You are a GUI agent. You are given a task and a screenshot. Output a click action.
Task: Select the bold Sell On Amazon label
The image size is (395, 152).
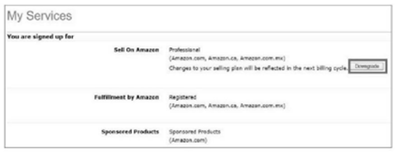pyautogui.click(x=136, y=50)
